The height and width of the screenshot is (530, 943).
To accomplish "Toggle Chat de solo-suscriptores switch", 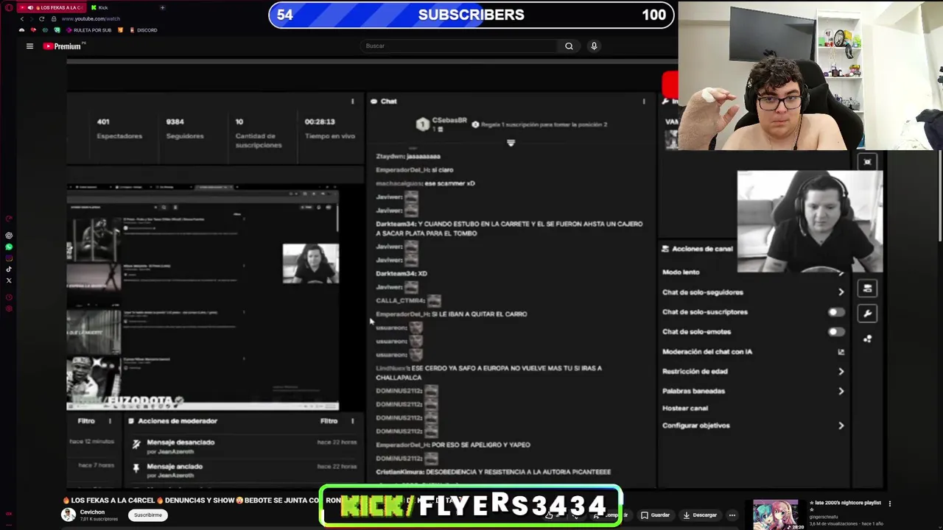I will [x=835, y=312].
